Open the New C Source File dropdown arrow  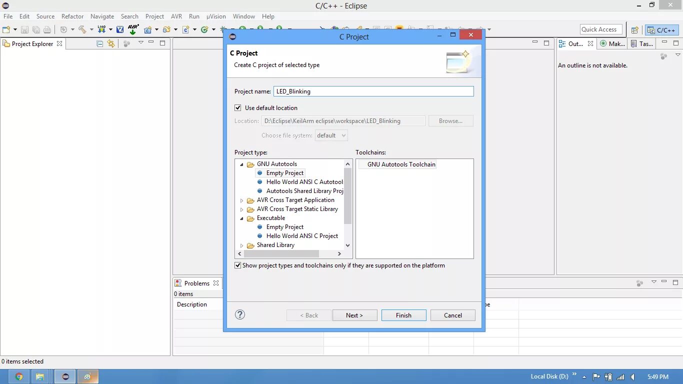pyautogui.click(x=195, y=30)
